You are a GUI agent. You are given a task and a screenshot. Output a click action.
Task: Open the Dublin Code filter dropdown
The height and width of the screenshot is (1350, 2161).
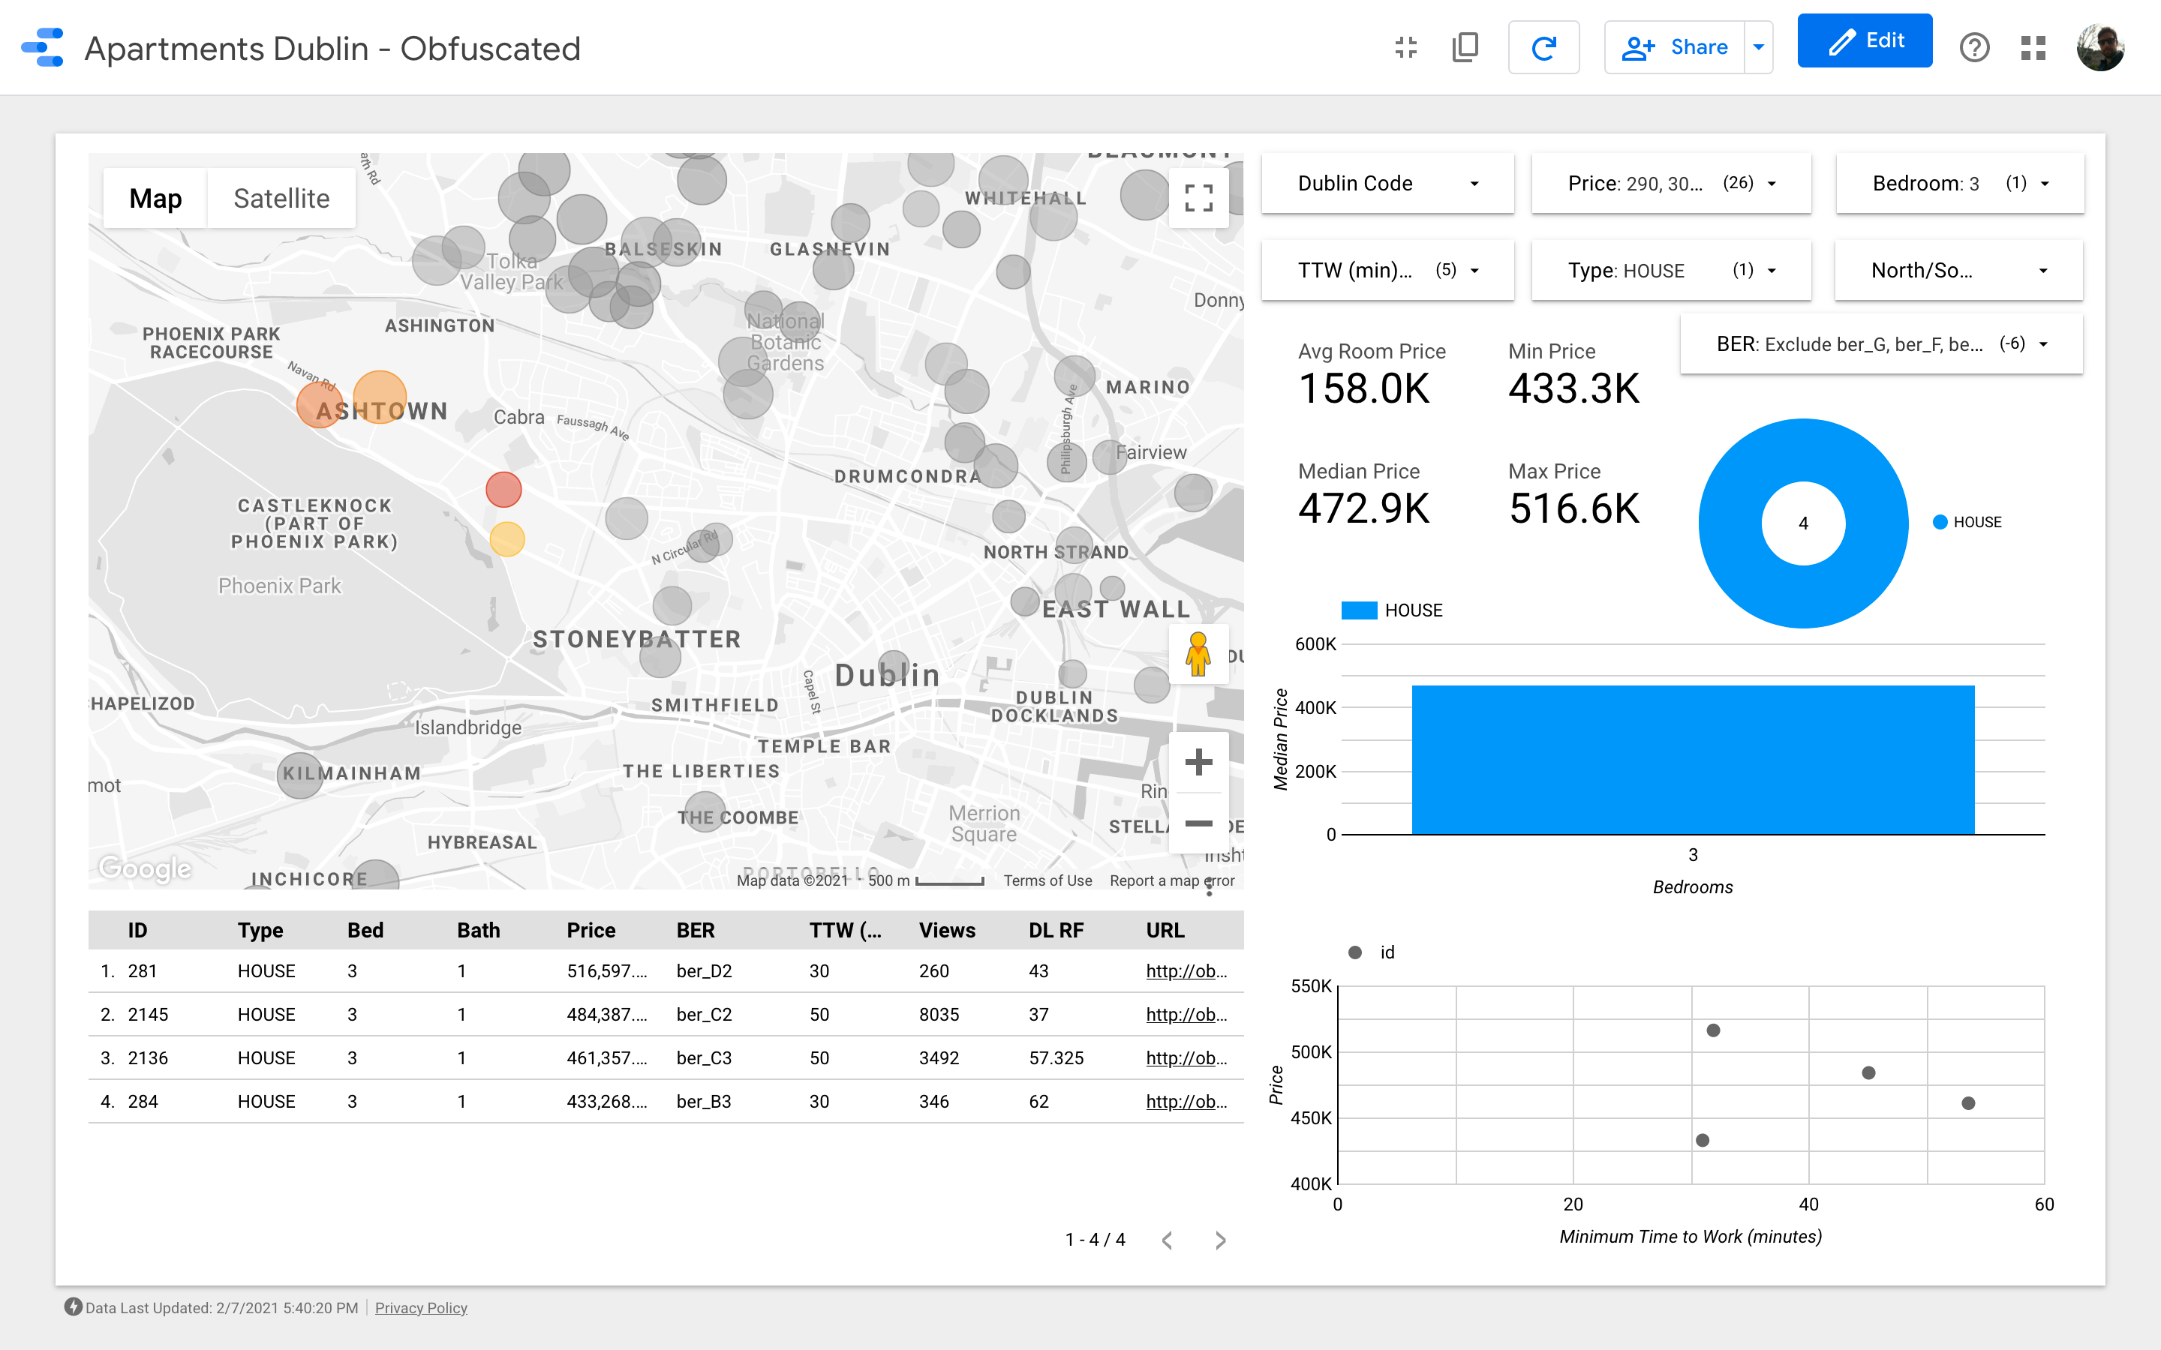1387,183
